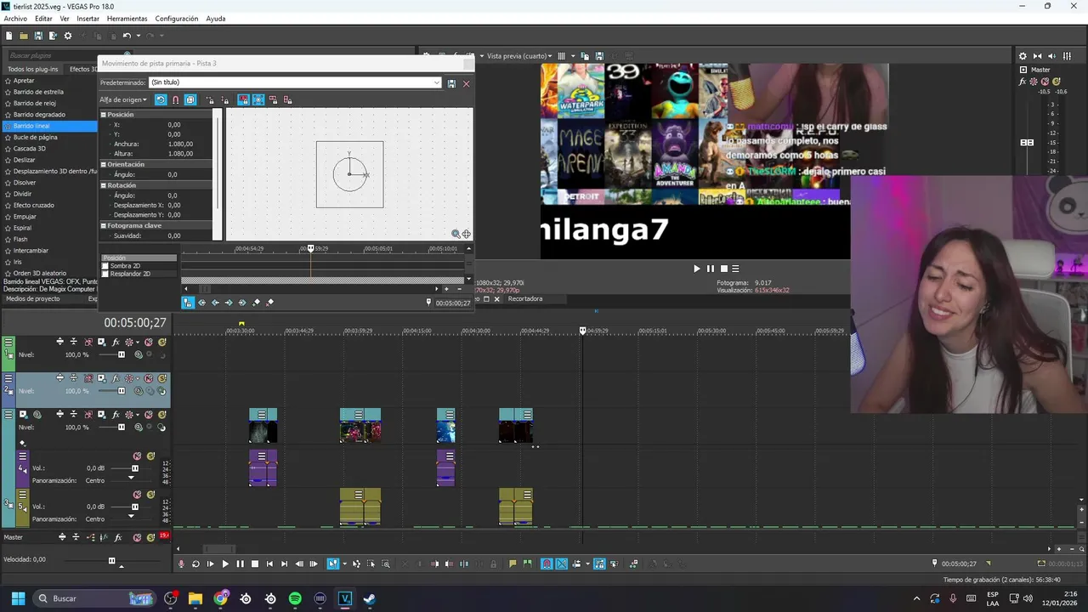Go to the start of the timeline
This screenshot has height=612, width=1088.
coord(269,564)
